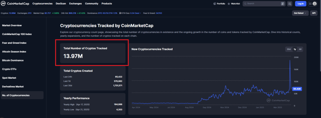The height and width of the screenshot is (118, 321).
Task: Open the Exchanges menu
Action: click(75, 4)
